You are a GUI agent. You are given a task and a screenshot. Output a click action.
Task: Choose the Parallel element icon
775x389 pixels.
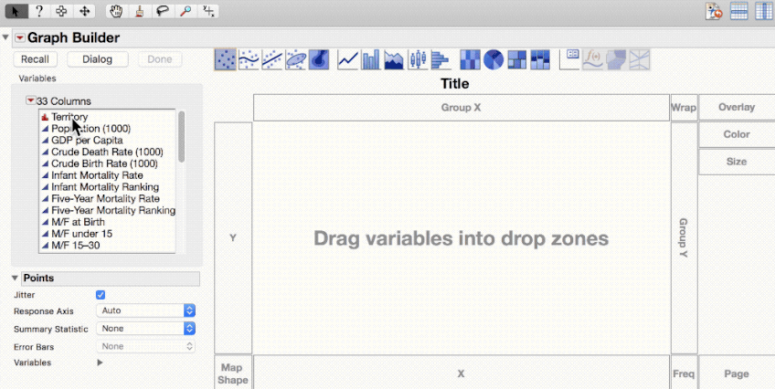(640, 59)
